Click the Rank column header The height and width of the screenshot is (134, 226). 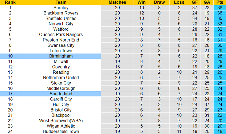point(10,2)
